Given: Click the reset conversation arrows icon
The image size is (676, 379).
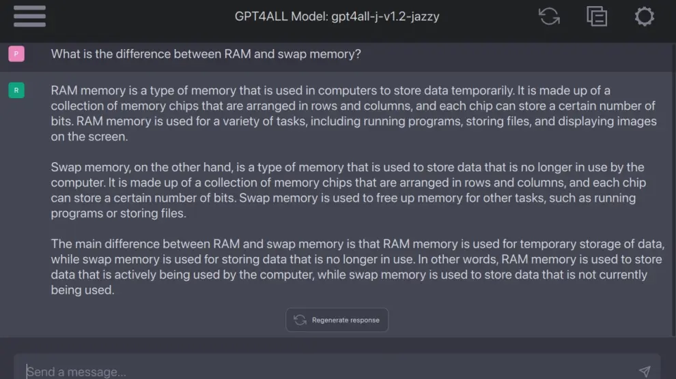Looking at the screenshot, I should point(549,16).
